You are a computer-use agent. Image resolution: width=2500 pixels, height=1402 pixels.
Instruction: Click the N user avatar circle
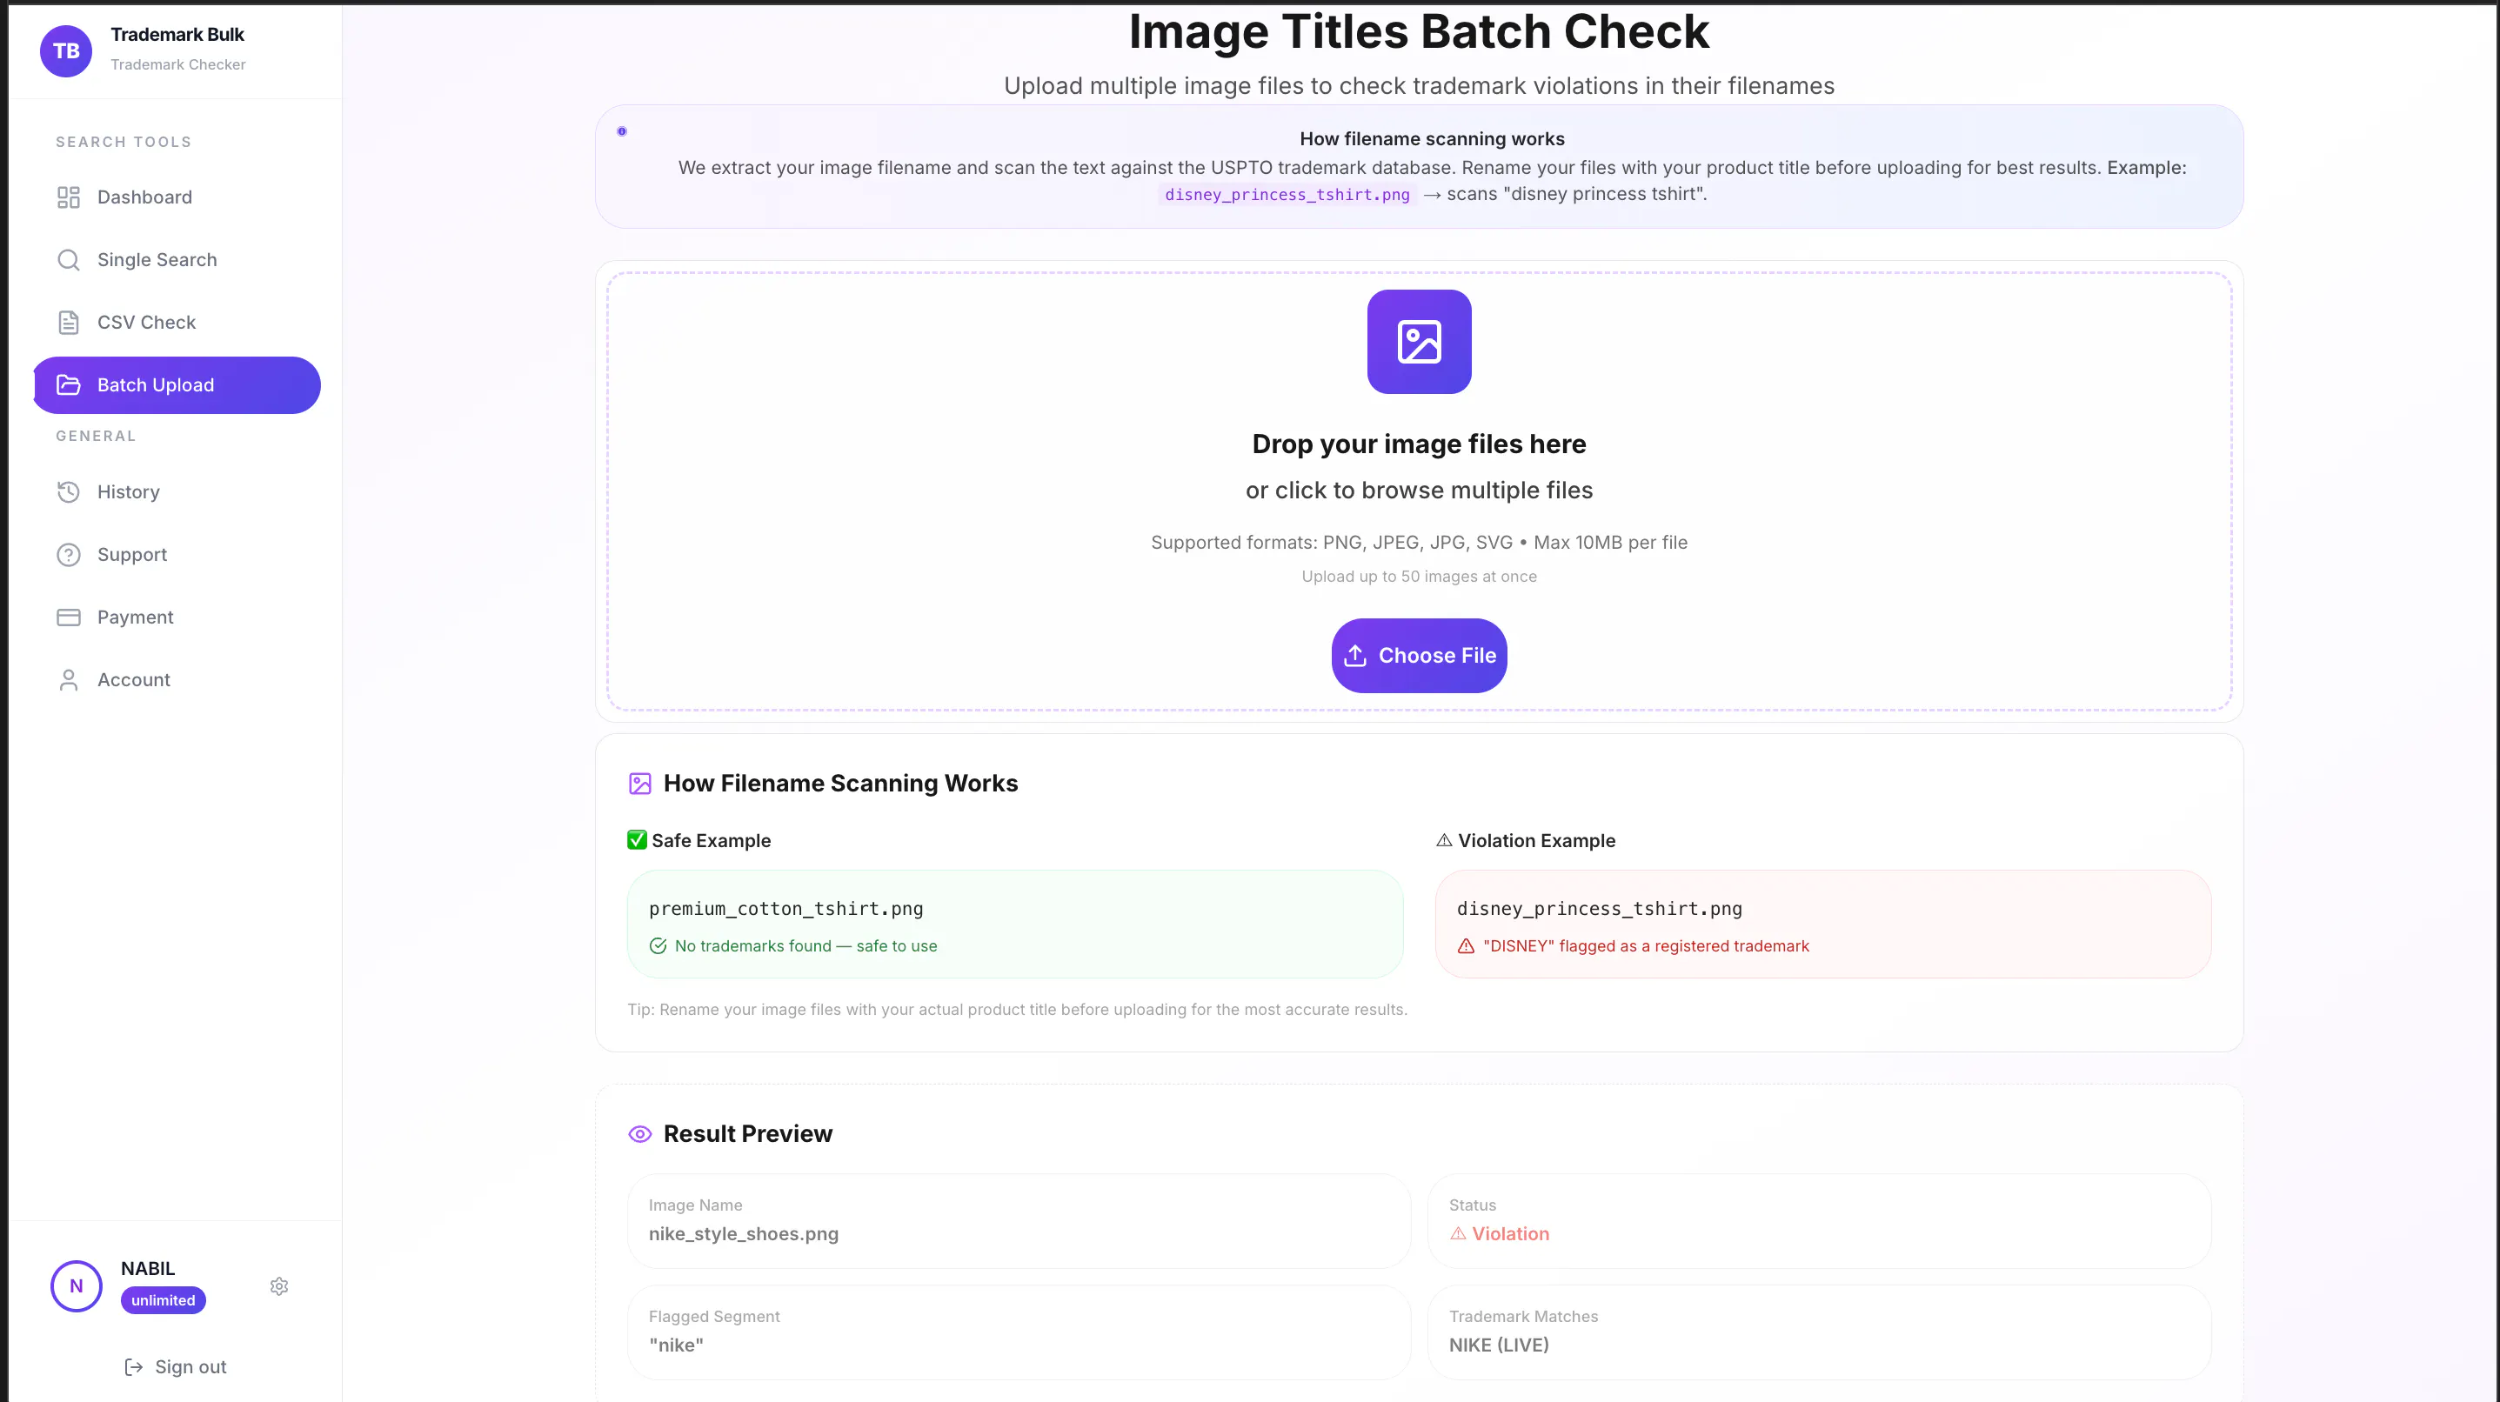(77, 1286)
